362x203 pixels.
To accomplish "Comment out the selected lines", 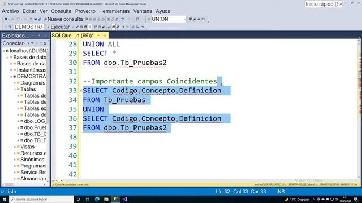I will pos(123,27).
